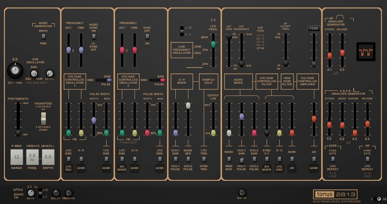387x204 pixels.
Task: Click the P-BND Range value field
Action: [x=17, y=157]
